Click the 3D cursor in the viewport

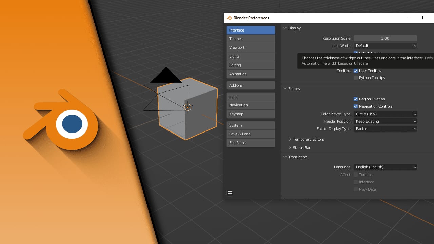[188, 107]
